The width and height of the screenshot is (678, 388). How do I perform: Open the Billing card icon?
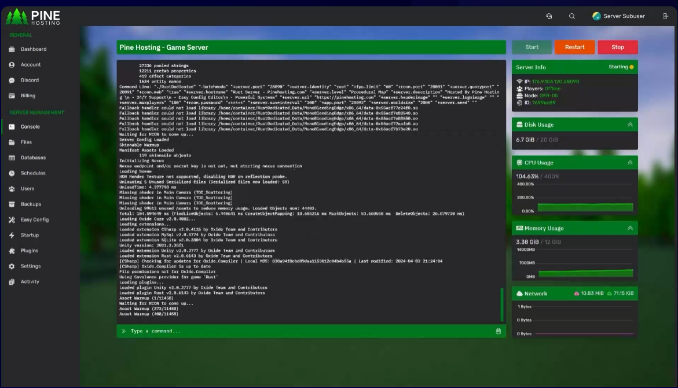click(12, 96)
